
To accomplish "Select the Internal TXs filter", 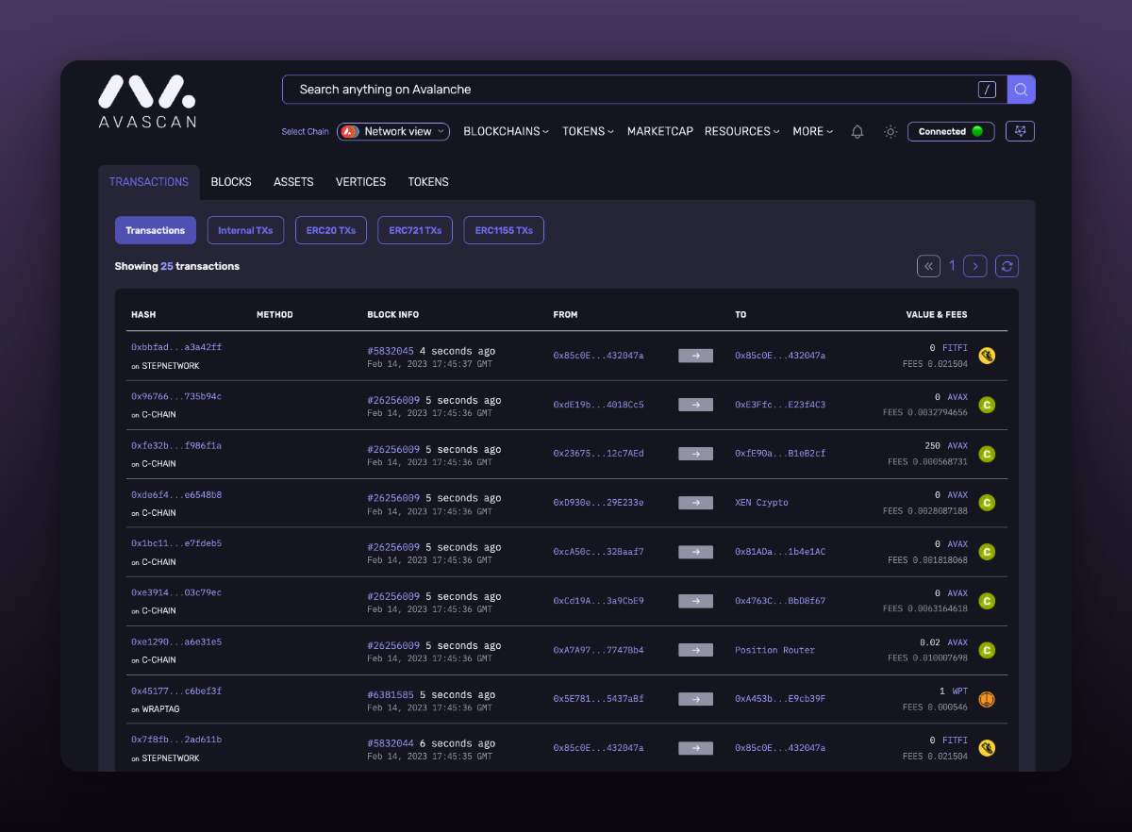I will point(245,231).
